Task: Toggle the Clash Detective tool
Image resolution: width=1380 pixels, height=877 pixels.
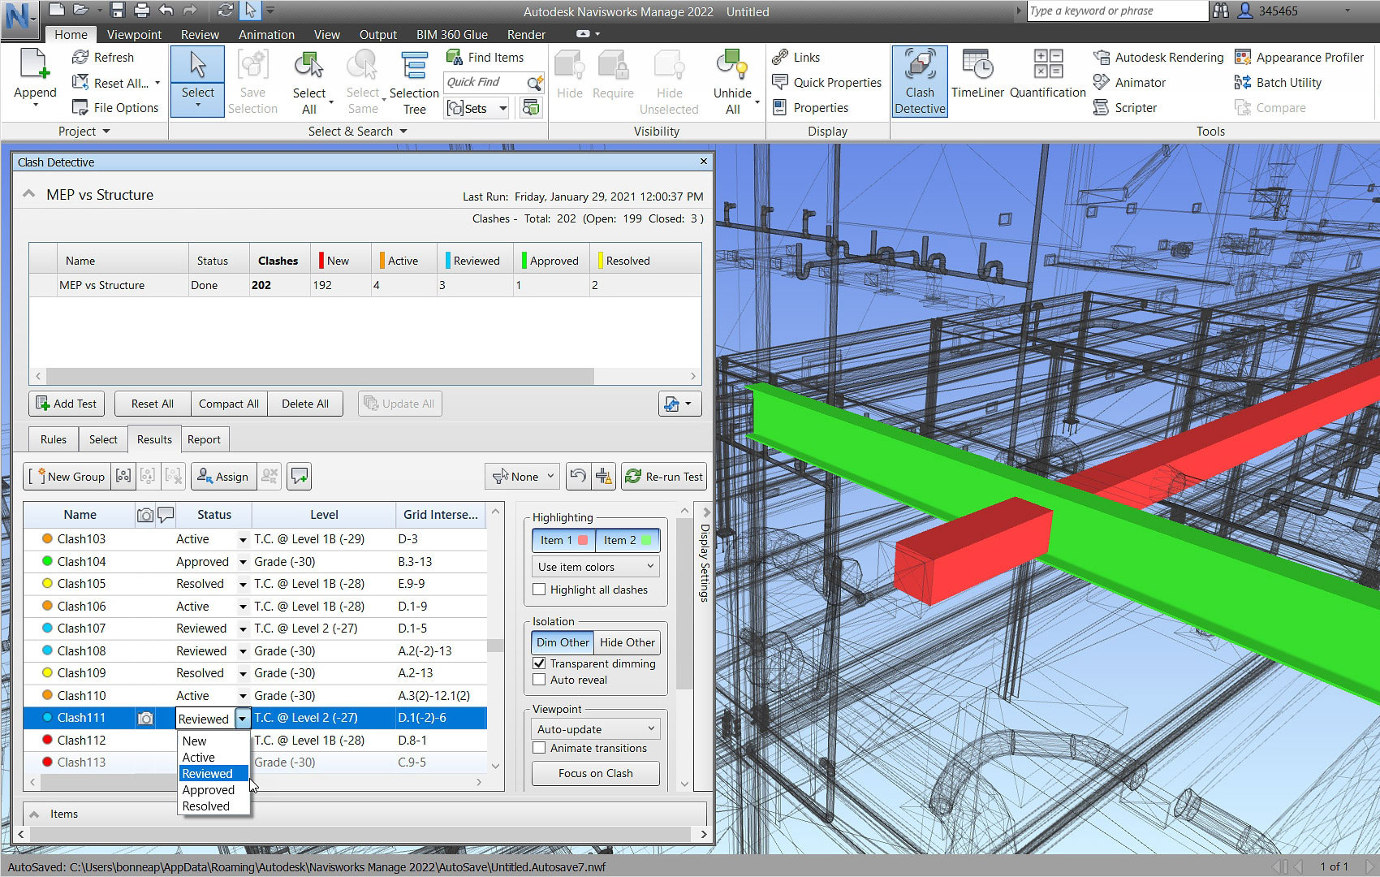Action: (920, 81)
